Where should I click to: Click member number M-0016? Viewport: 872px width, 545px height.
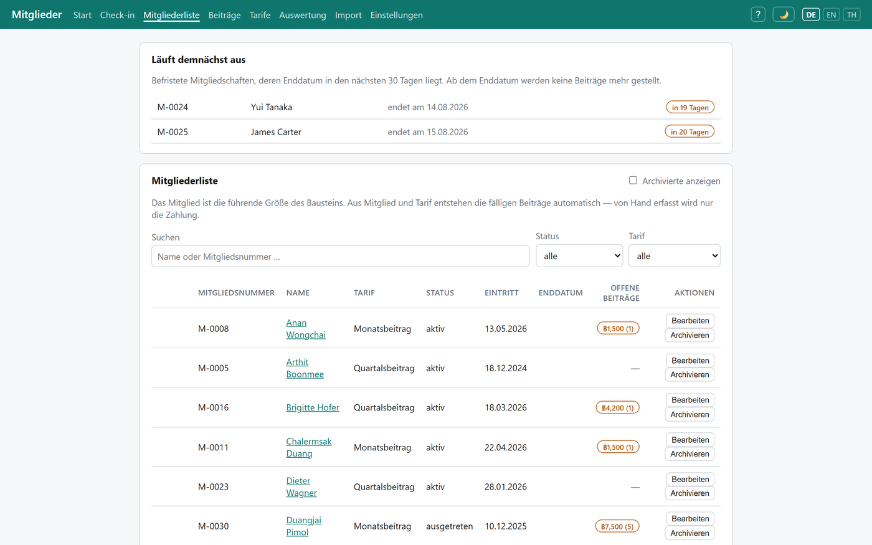click(213, 407)
